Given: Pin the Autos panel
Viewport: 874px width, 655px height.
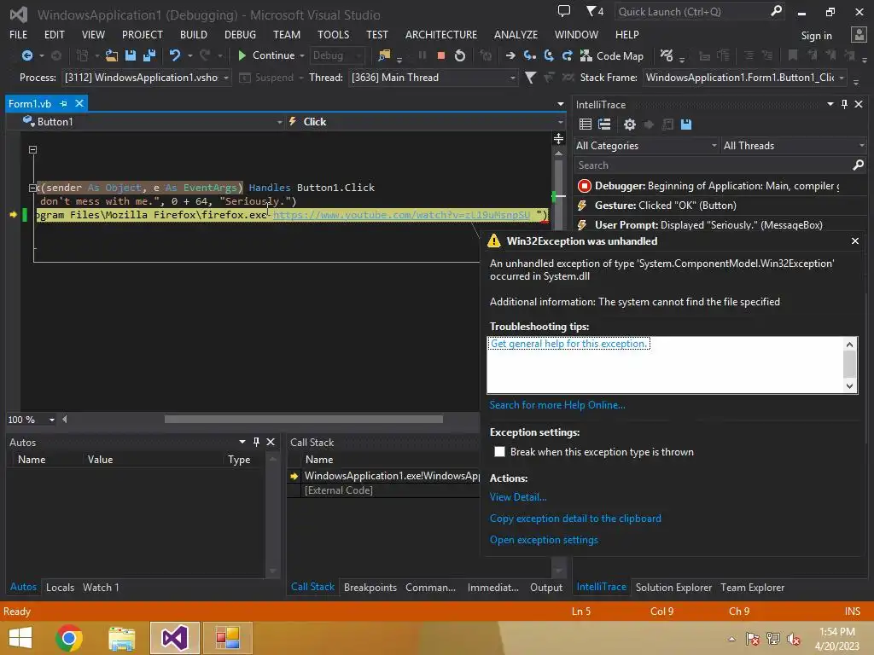Looking at the screenshot, I should [x=256, y=442].
